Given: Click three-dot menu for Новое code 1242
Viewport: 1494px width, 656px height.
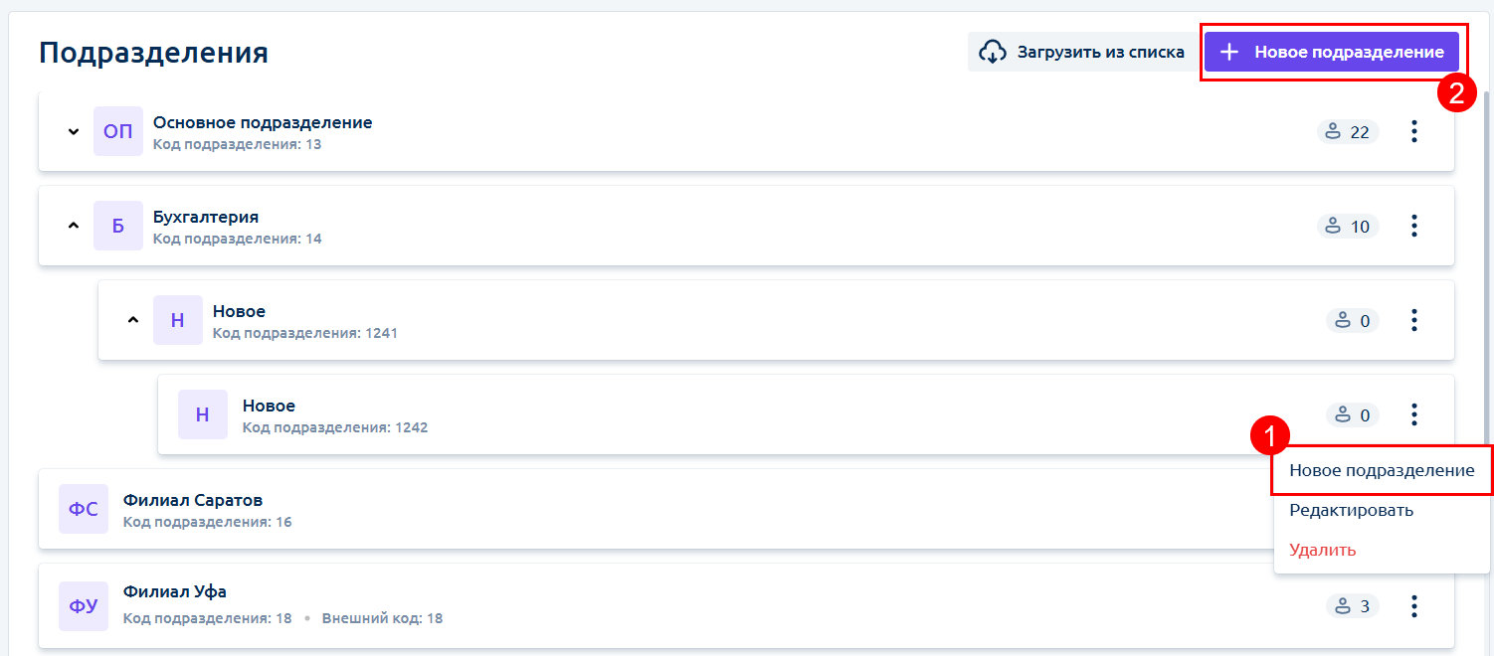Looking at the screenshot, I should [x=1413, y=414].
